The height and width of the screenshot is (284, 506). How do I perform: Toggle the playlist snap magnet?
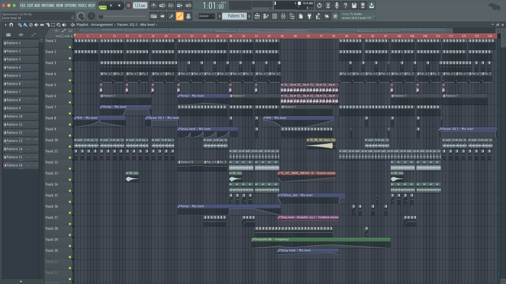tap(11, 25)
